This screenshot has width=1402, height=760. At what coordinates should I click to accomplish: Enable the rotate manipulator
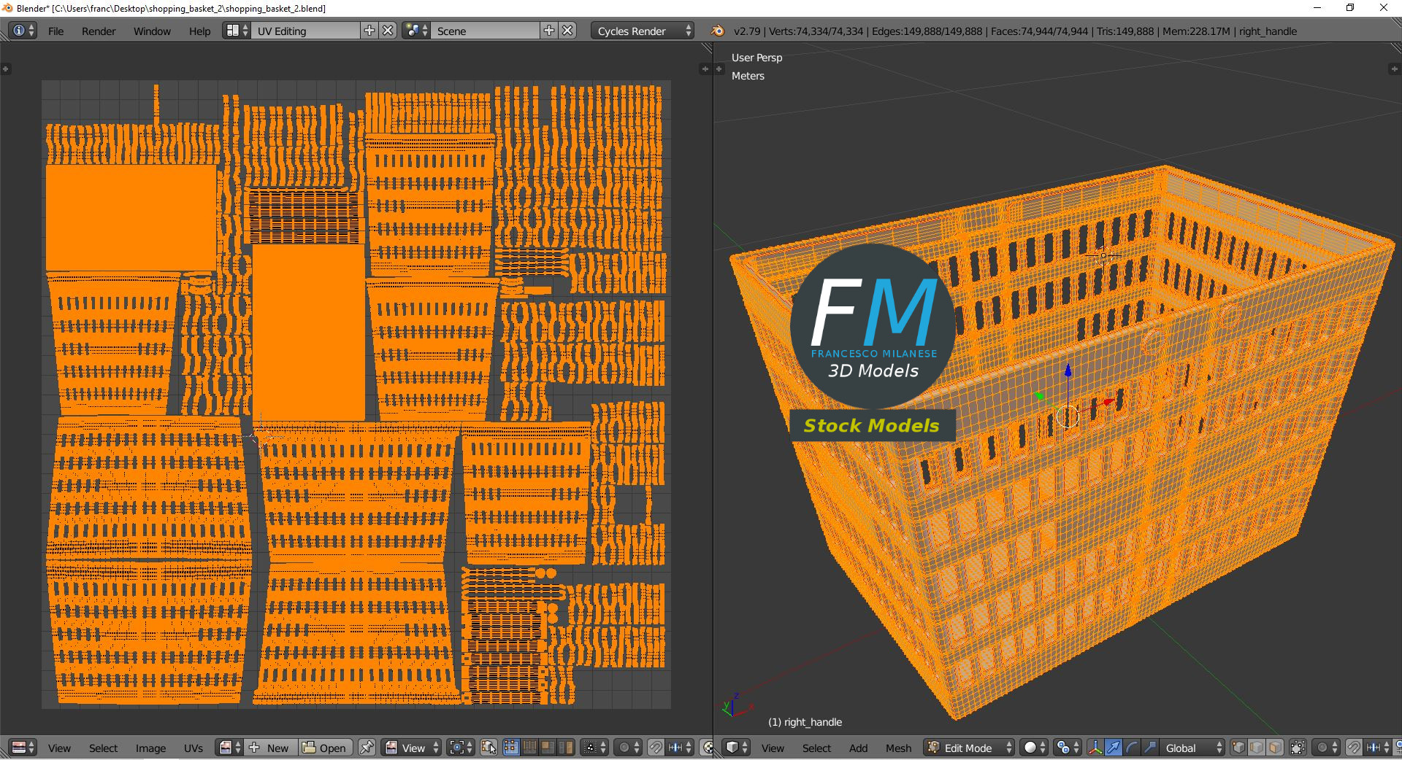tap(1132, 748)
